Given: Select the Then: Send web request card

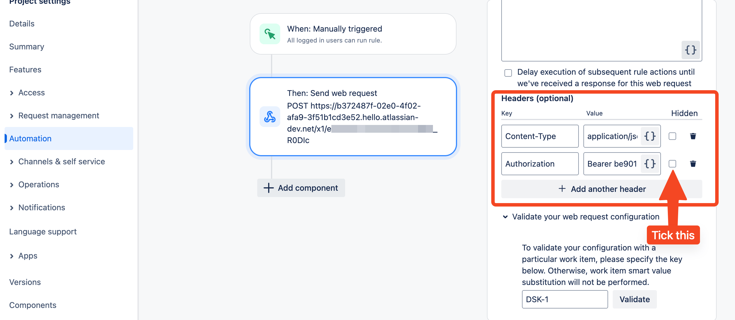Looking at the screenshot, I should pos(353,117).
